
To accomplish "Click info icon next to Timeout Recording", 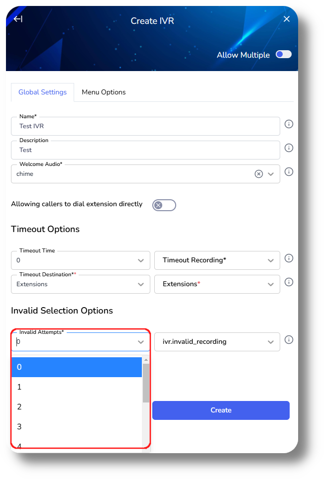I will [x=289, y=258].
